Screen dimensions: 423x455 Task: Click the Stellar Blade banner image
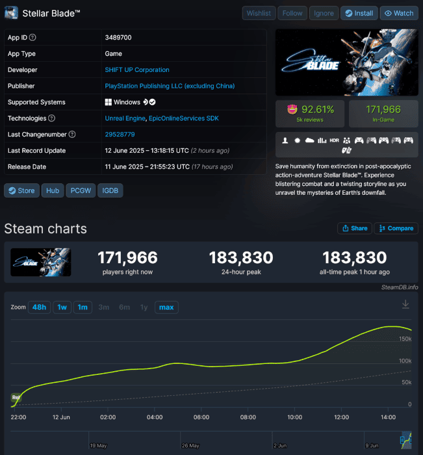pos(347,62)
